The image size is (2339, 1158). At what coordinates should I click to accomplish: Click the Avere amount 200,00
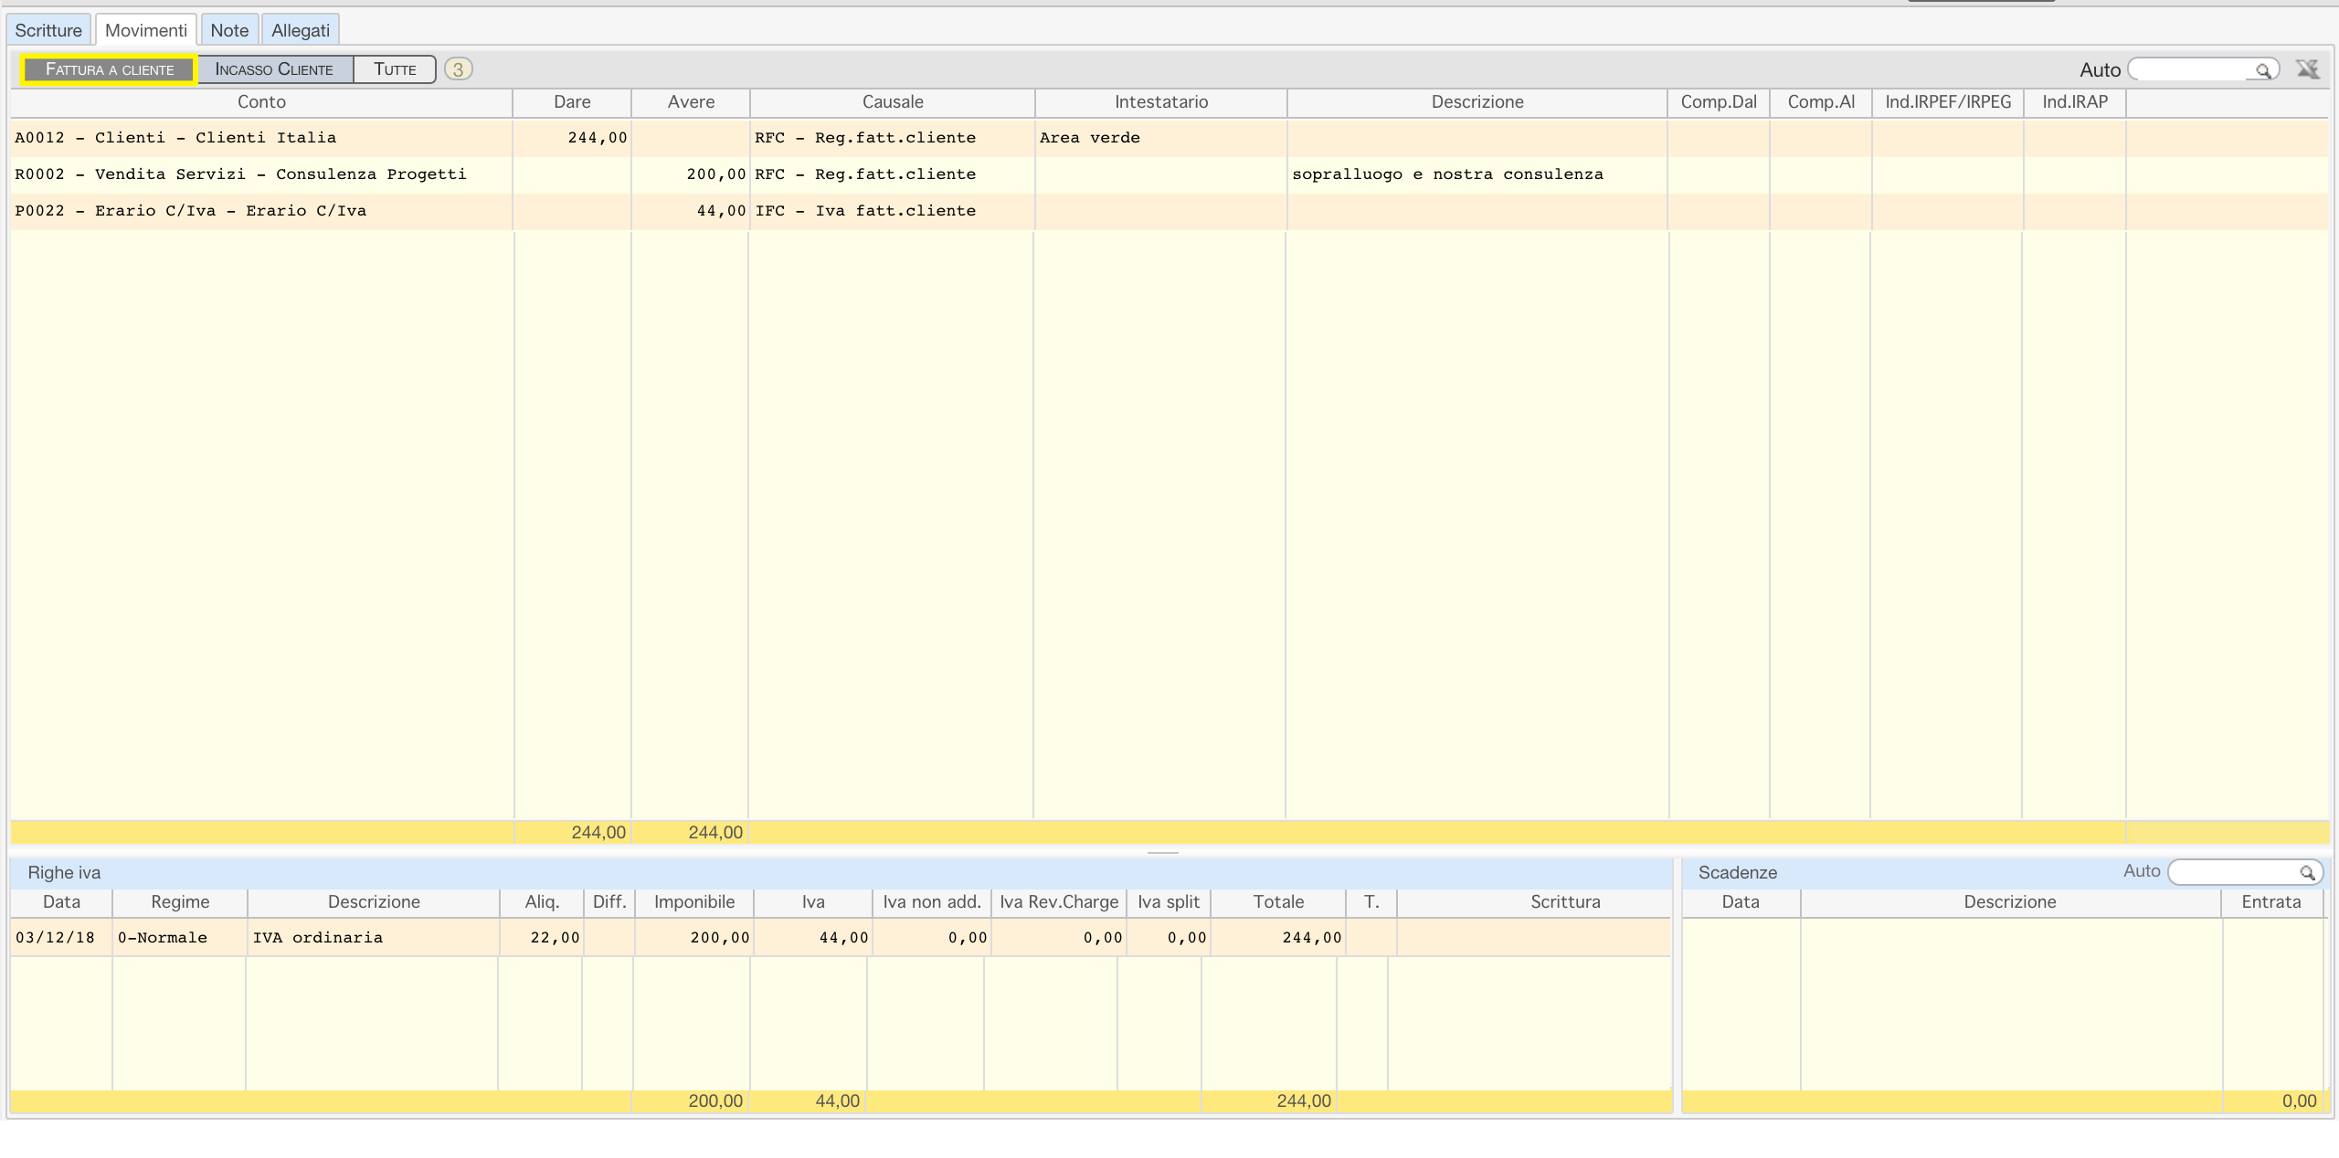716,174
